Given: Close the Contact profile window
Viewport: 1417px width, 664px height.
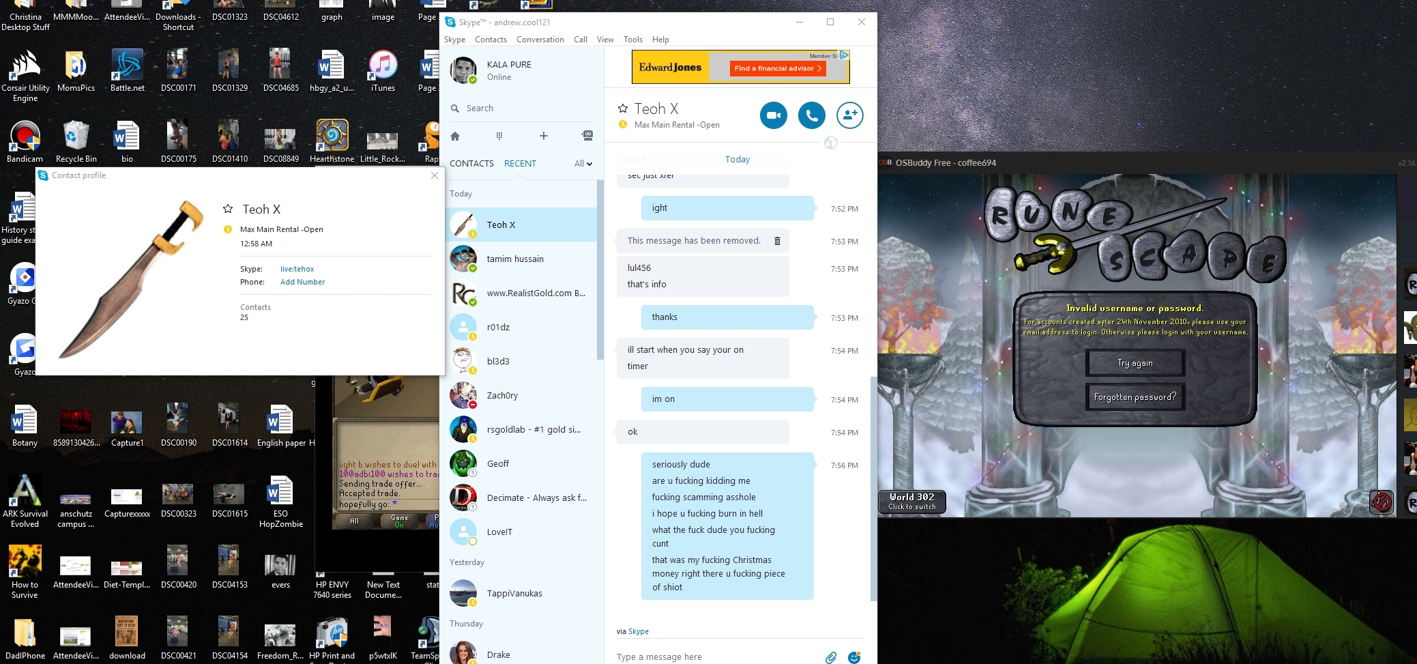Looking at the screenshot, I should click(435, 175).
